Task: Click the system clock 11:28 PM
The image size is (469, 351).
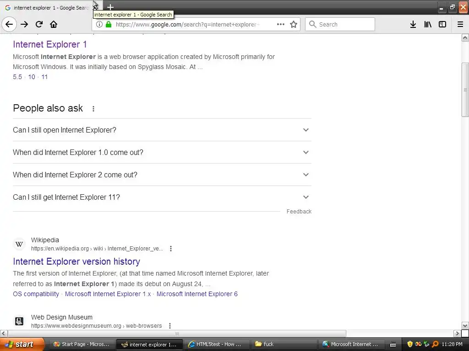Action: 452,344
